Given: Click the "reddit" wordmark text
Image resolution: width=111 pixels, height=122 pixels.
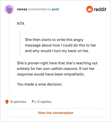Looking at the screenshot, I should pyautogui.click(x=100, y=9).
